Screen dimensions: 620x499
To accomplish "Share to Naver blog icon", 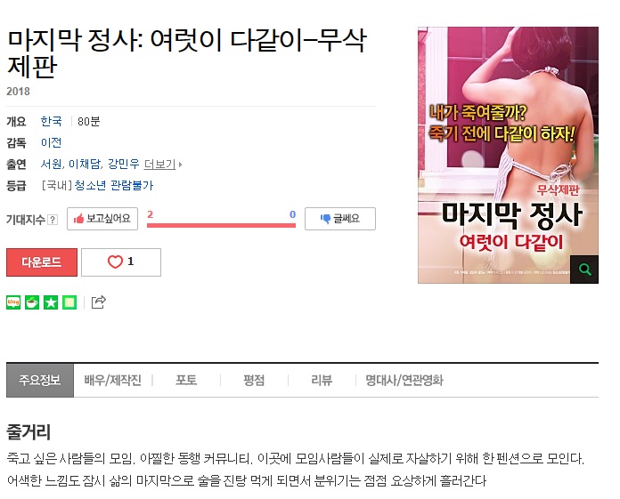I will [13, 302].
